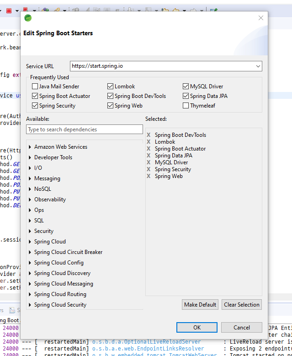This screenshot has width=292, height=356.
Task: Uncheck the Lombok checkbox
Action: [x=111, y=86]
